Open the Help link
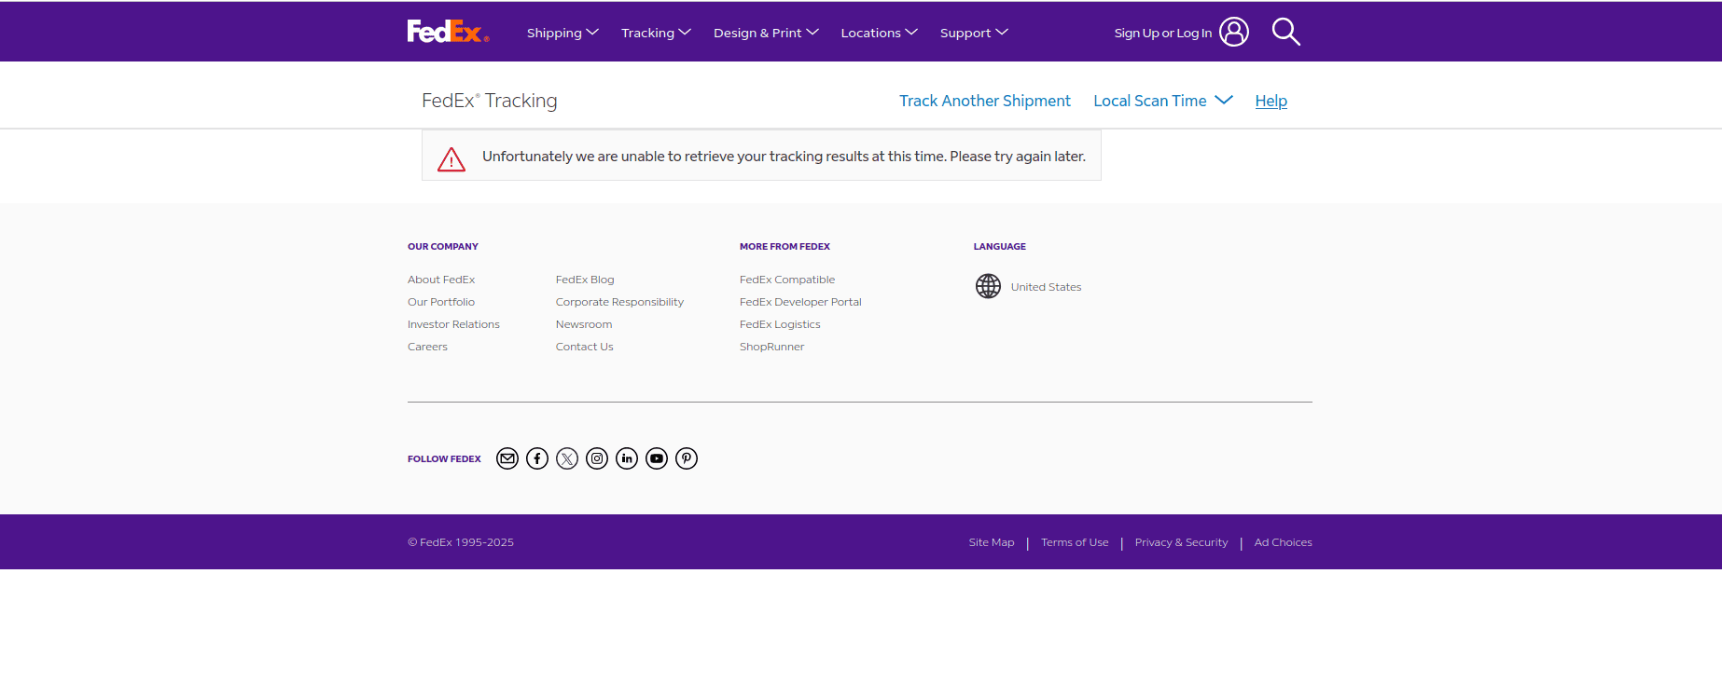1722x683 pixels. coord(1271,101)
